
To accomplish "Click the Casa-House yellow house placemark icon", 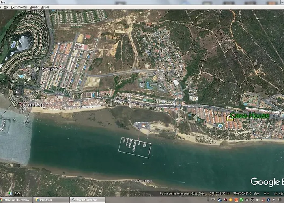I will pos(230,117).
